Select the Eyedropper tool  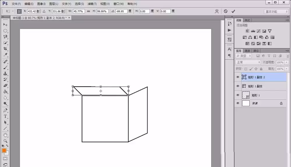[5, 55]
